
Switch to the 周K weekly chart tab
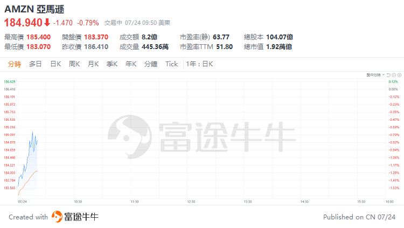click(74, 64)
